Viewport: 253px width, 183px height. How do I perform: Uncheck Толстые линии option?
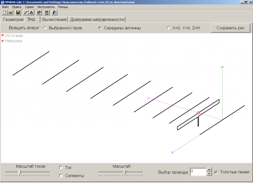(216, 172)
